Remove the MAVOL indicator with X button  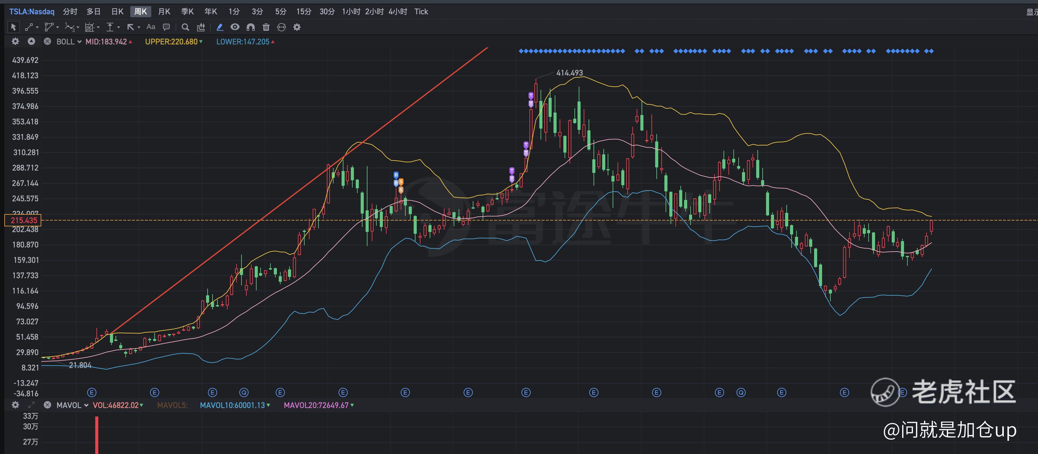tap(47, 405)
